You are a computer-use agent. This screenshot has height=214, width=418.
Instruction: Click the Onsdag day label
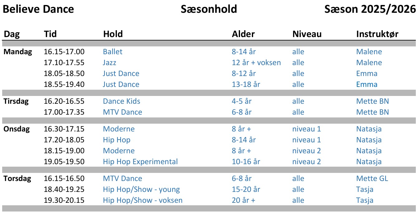(x=17, y=129)
